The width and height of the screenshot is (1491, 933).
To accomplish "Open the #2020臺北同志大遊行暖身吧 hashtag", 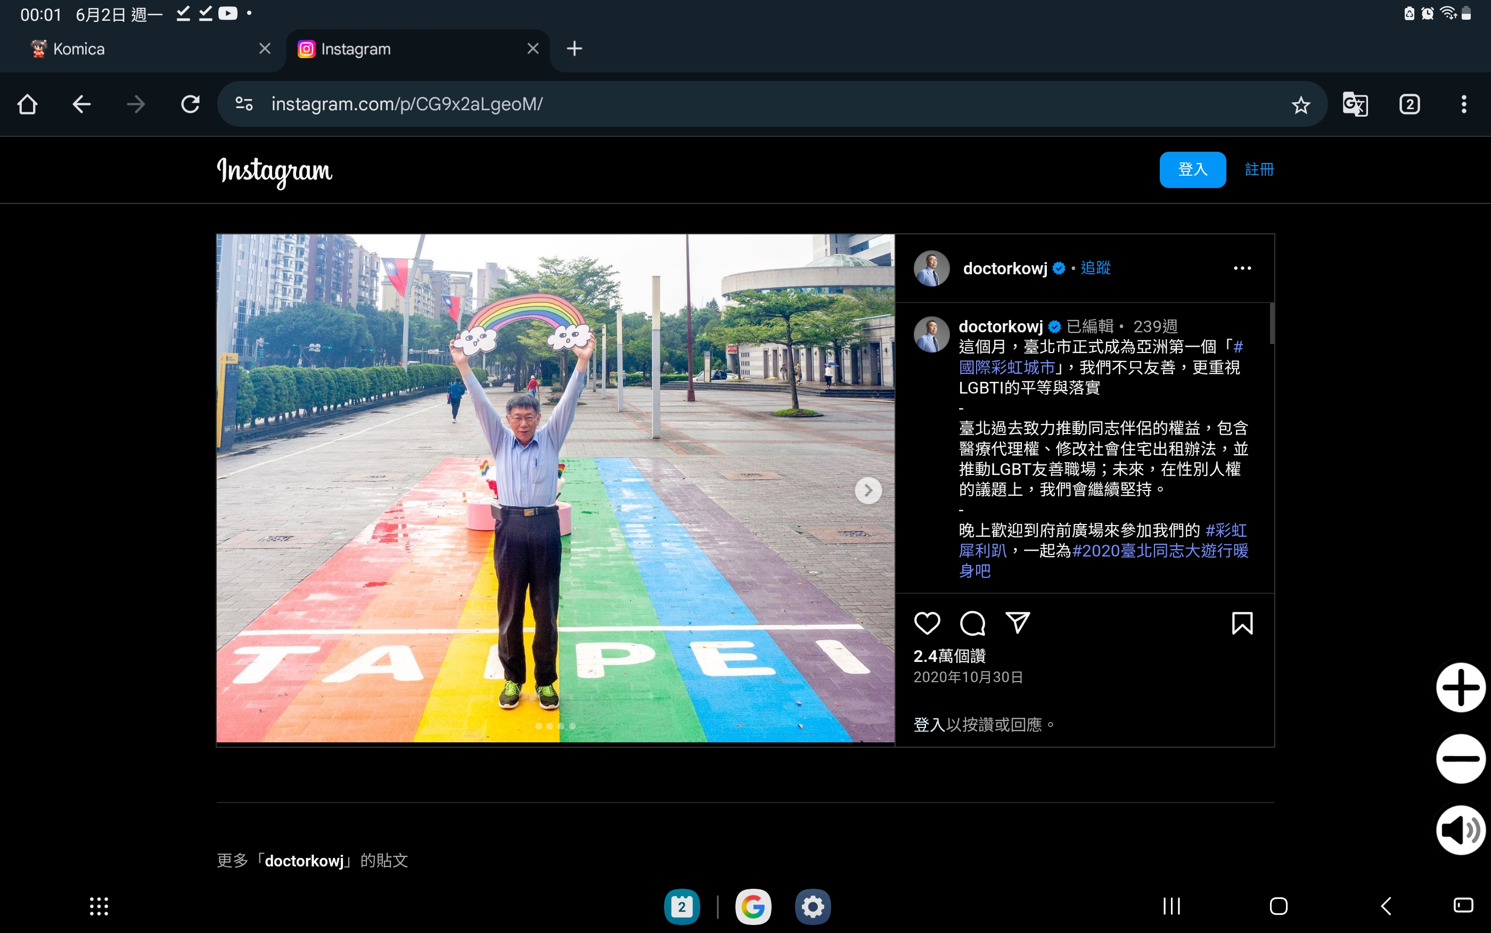I will click(x=1160, y=551).
